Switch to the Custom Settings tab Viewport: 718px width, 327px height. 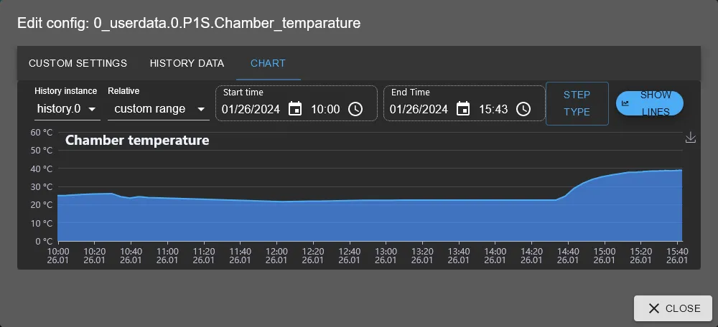click(x=78, y=63)
